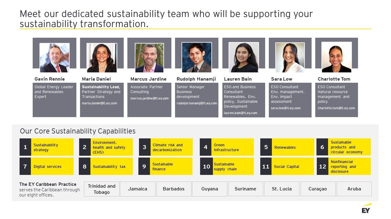Click the Curaçao office box
This screenshot has height=219, width=391.
[318, 189]
